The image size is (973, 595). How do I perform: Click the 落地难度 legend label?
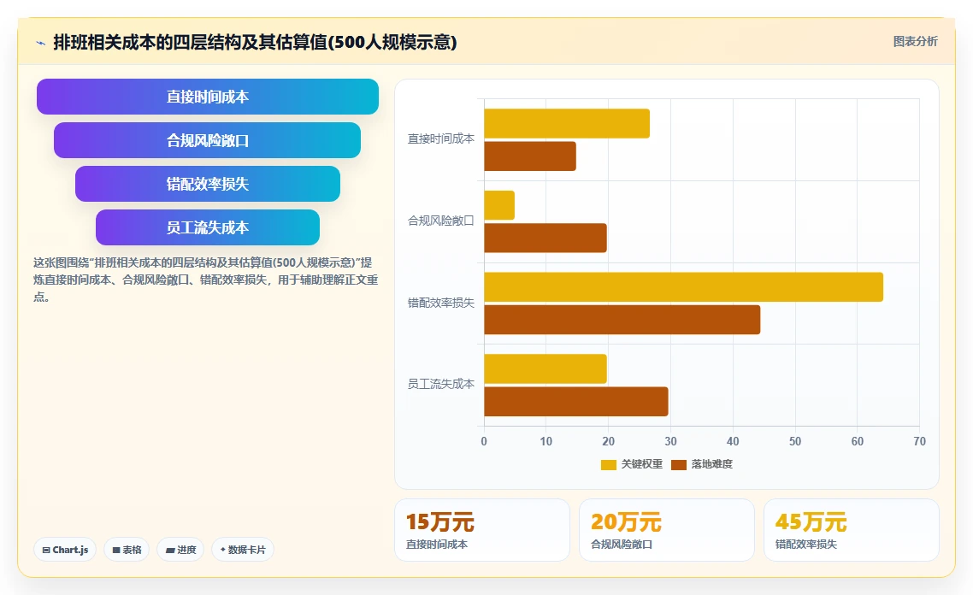[x=712, y=464]
